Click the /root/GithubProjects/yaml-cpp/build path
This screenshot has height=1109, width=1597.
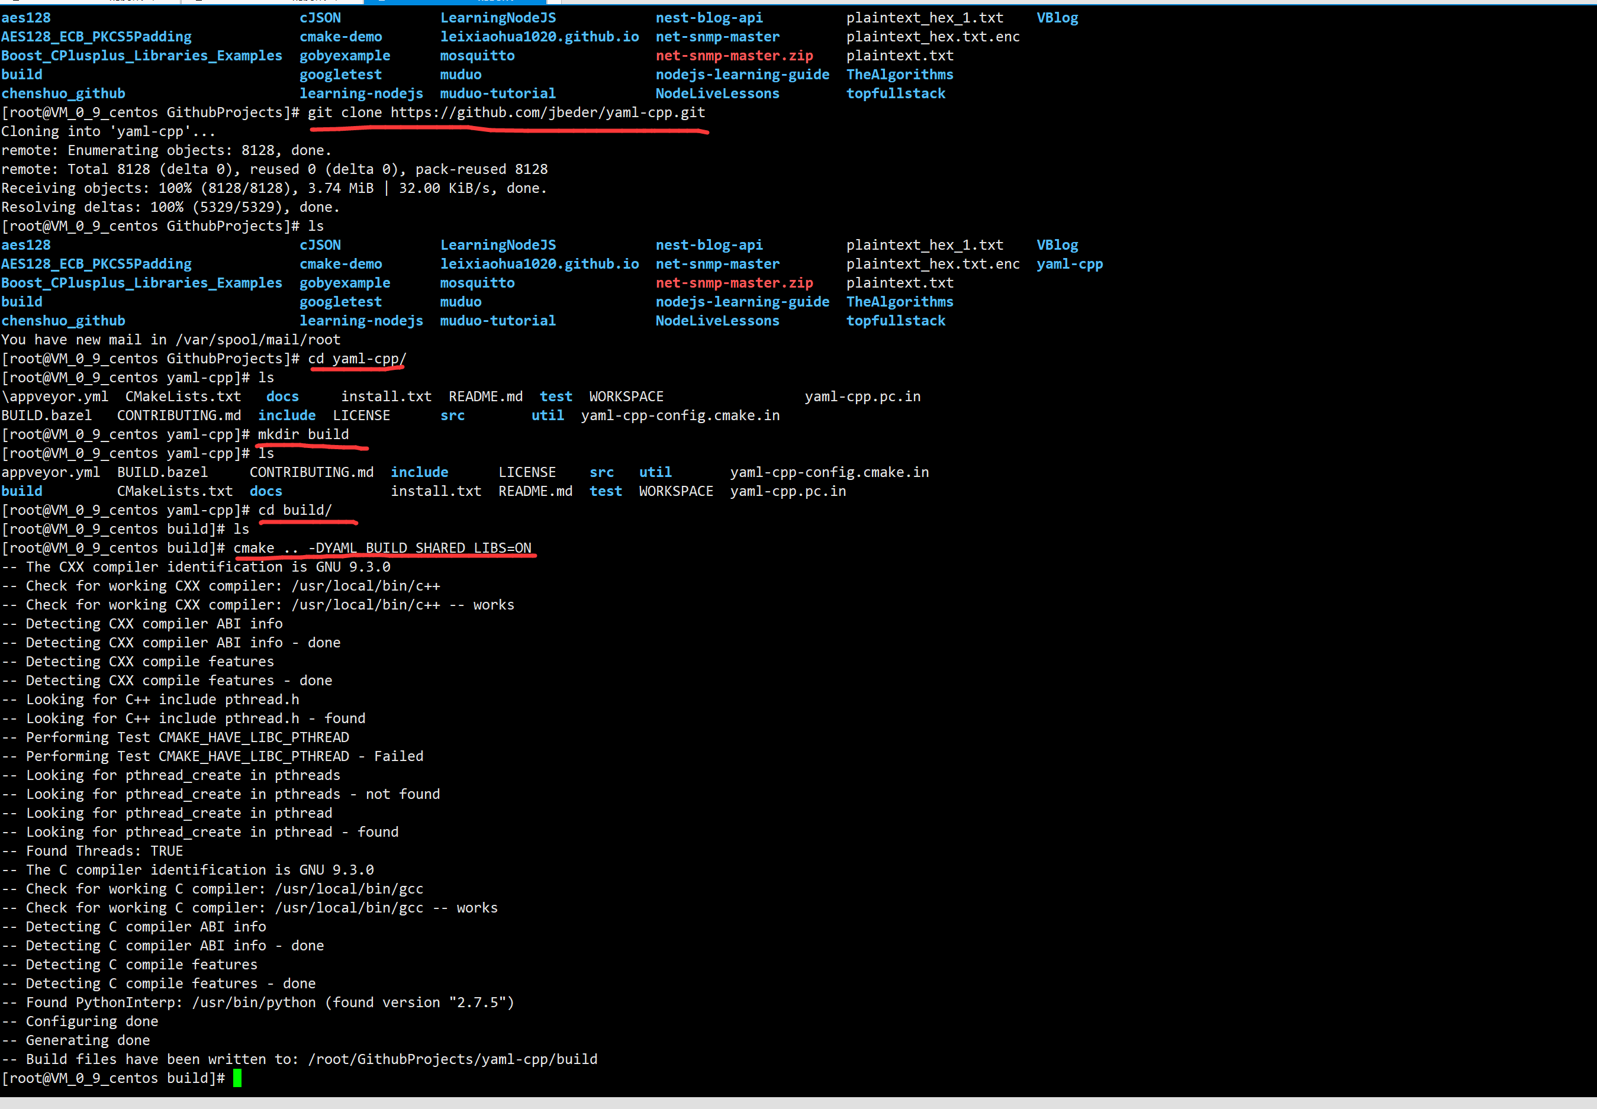point(452,1059)
